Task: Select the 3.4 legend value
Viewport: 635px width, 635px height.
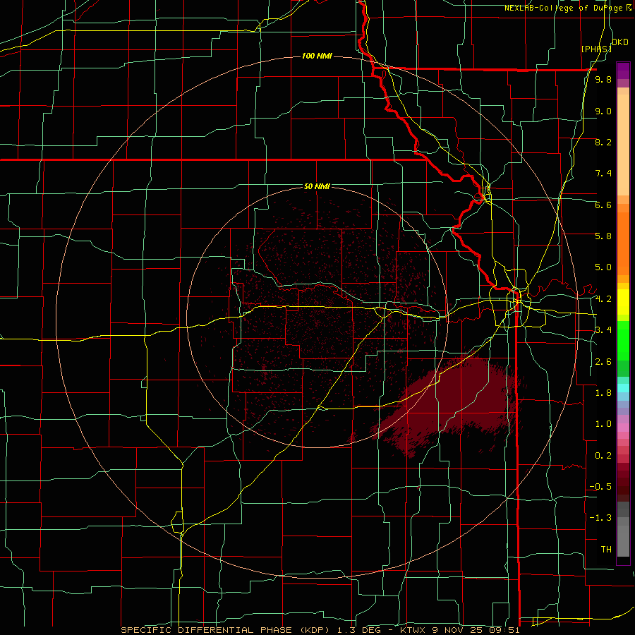Action: pos(603,329)
